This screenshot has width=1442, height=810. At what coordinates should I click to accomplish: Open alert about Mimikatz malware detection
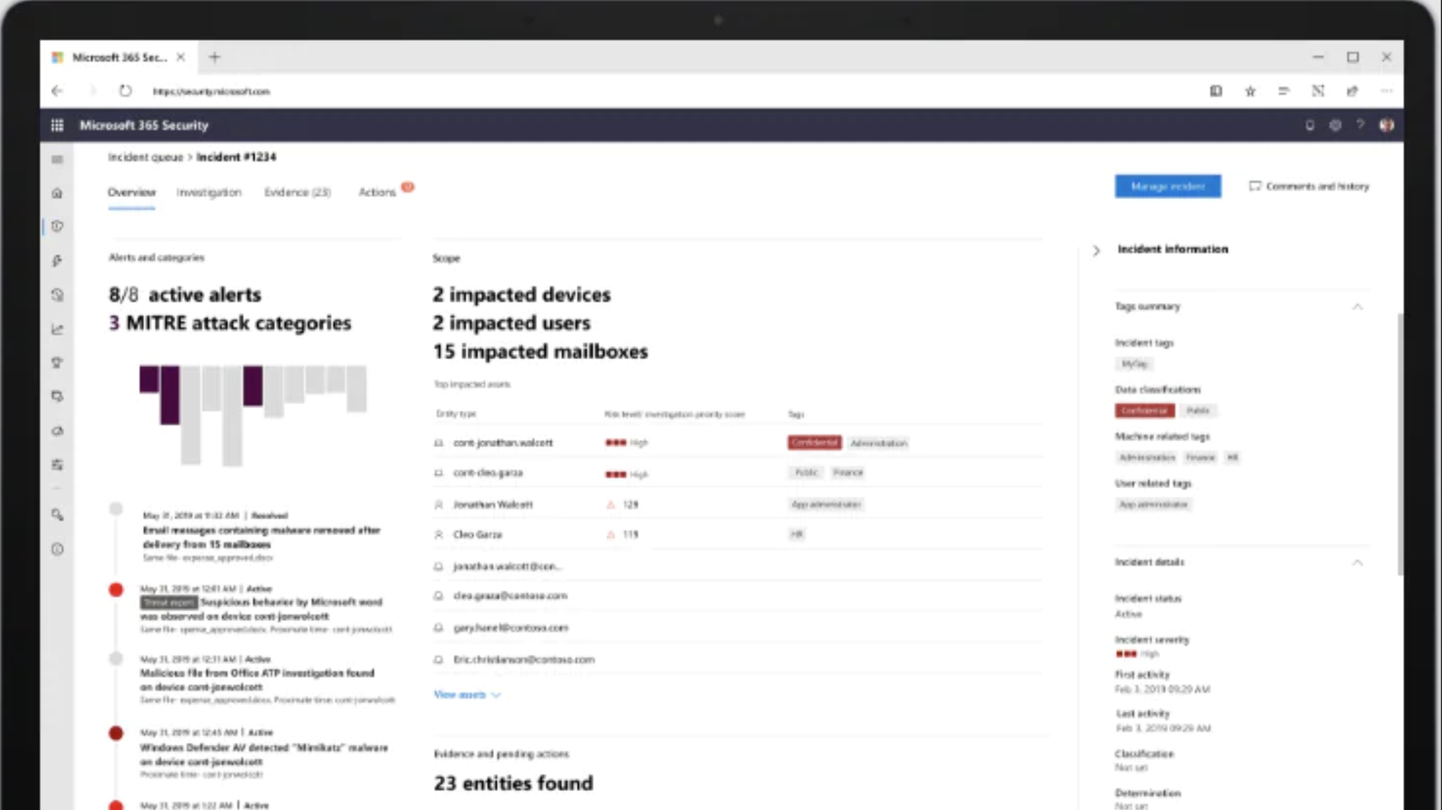pyautogui.click(x=264, y=754)
